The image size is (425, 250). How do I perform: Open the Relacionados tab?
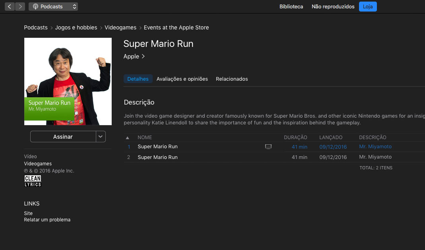232,79
